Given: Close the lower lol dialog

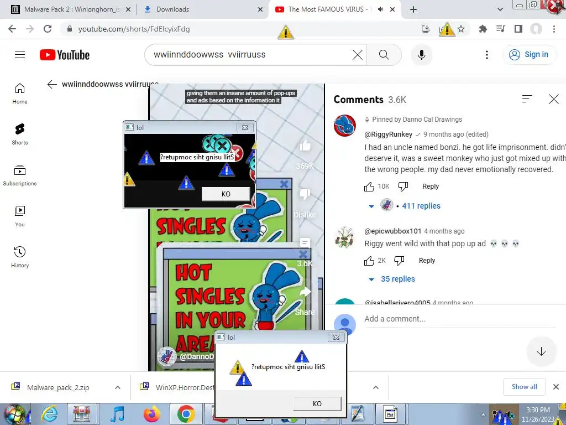Looking at the screenshot, I should [336, 337].
